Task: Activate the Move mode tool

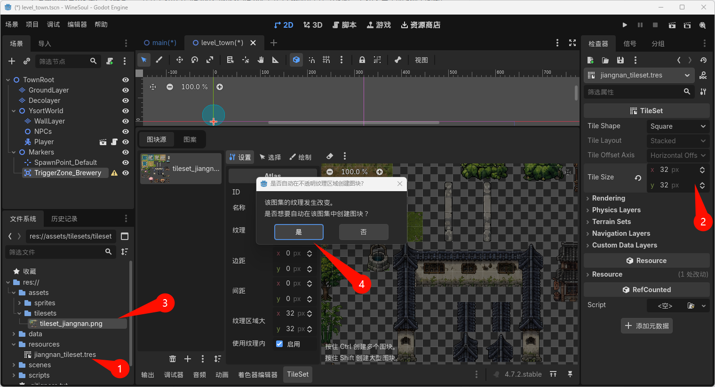Action: click(x=179, y=60)
